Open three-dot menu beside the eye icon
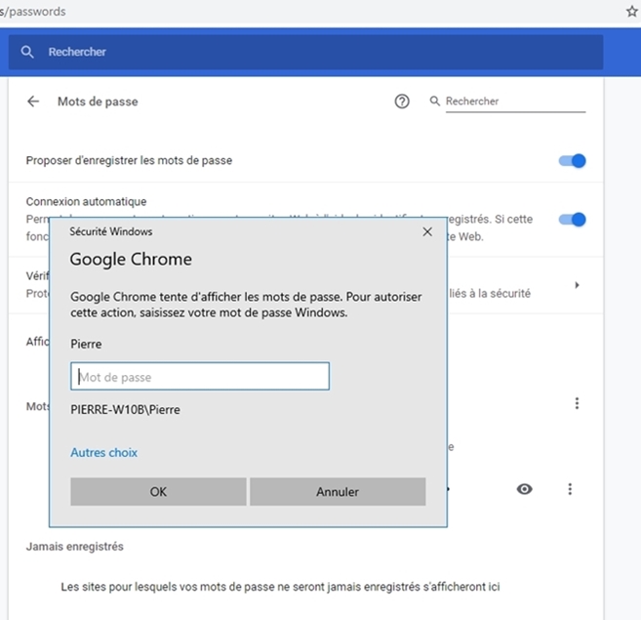This screenshot has height=620, width=641. coord(570,489)
